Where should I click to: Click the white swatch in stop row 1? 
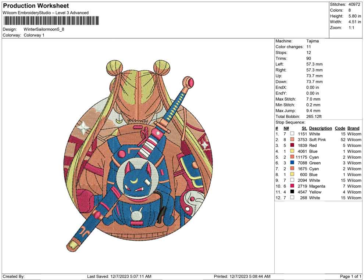click(292, 134)
